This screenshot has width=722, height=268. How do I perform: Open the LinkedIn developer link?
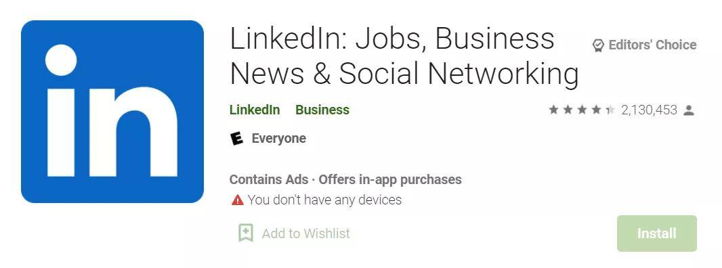(x=255, y=110)
